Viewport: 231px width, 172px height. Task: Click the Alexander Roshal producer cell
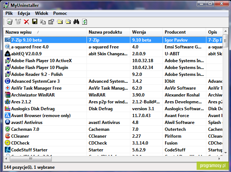184,95
